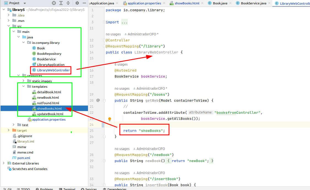Click the "/library" mapping string

point(152,46)
